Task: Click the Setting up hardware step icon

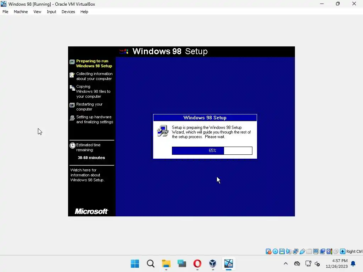Action: pyautogui.click(x=72, y=118)
